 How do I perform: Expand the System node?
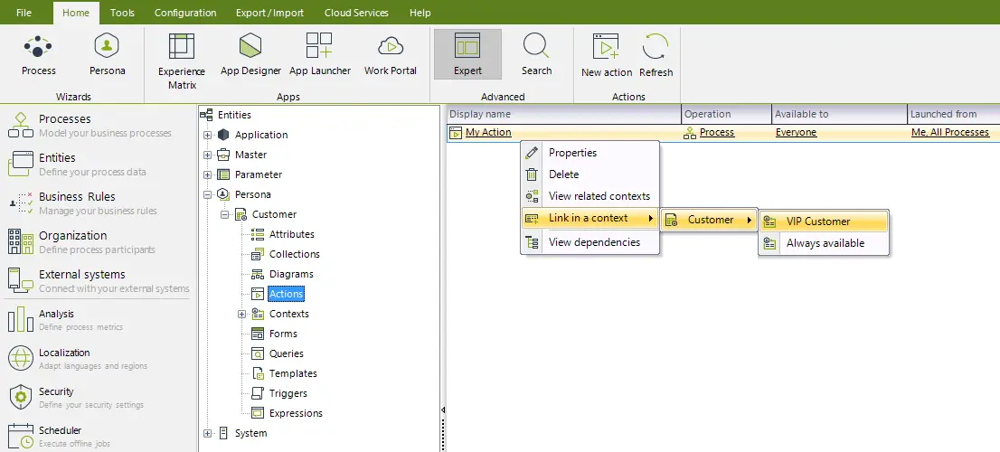coord(207,434)
